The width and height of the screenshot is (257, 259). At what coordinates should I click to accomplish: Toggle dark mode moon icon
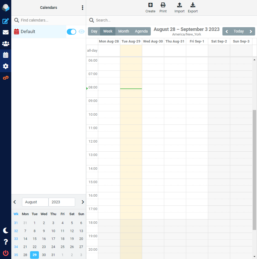pos(6,230)
